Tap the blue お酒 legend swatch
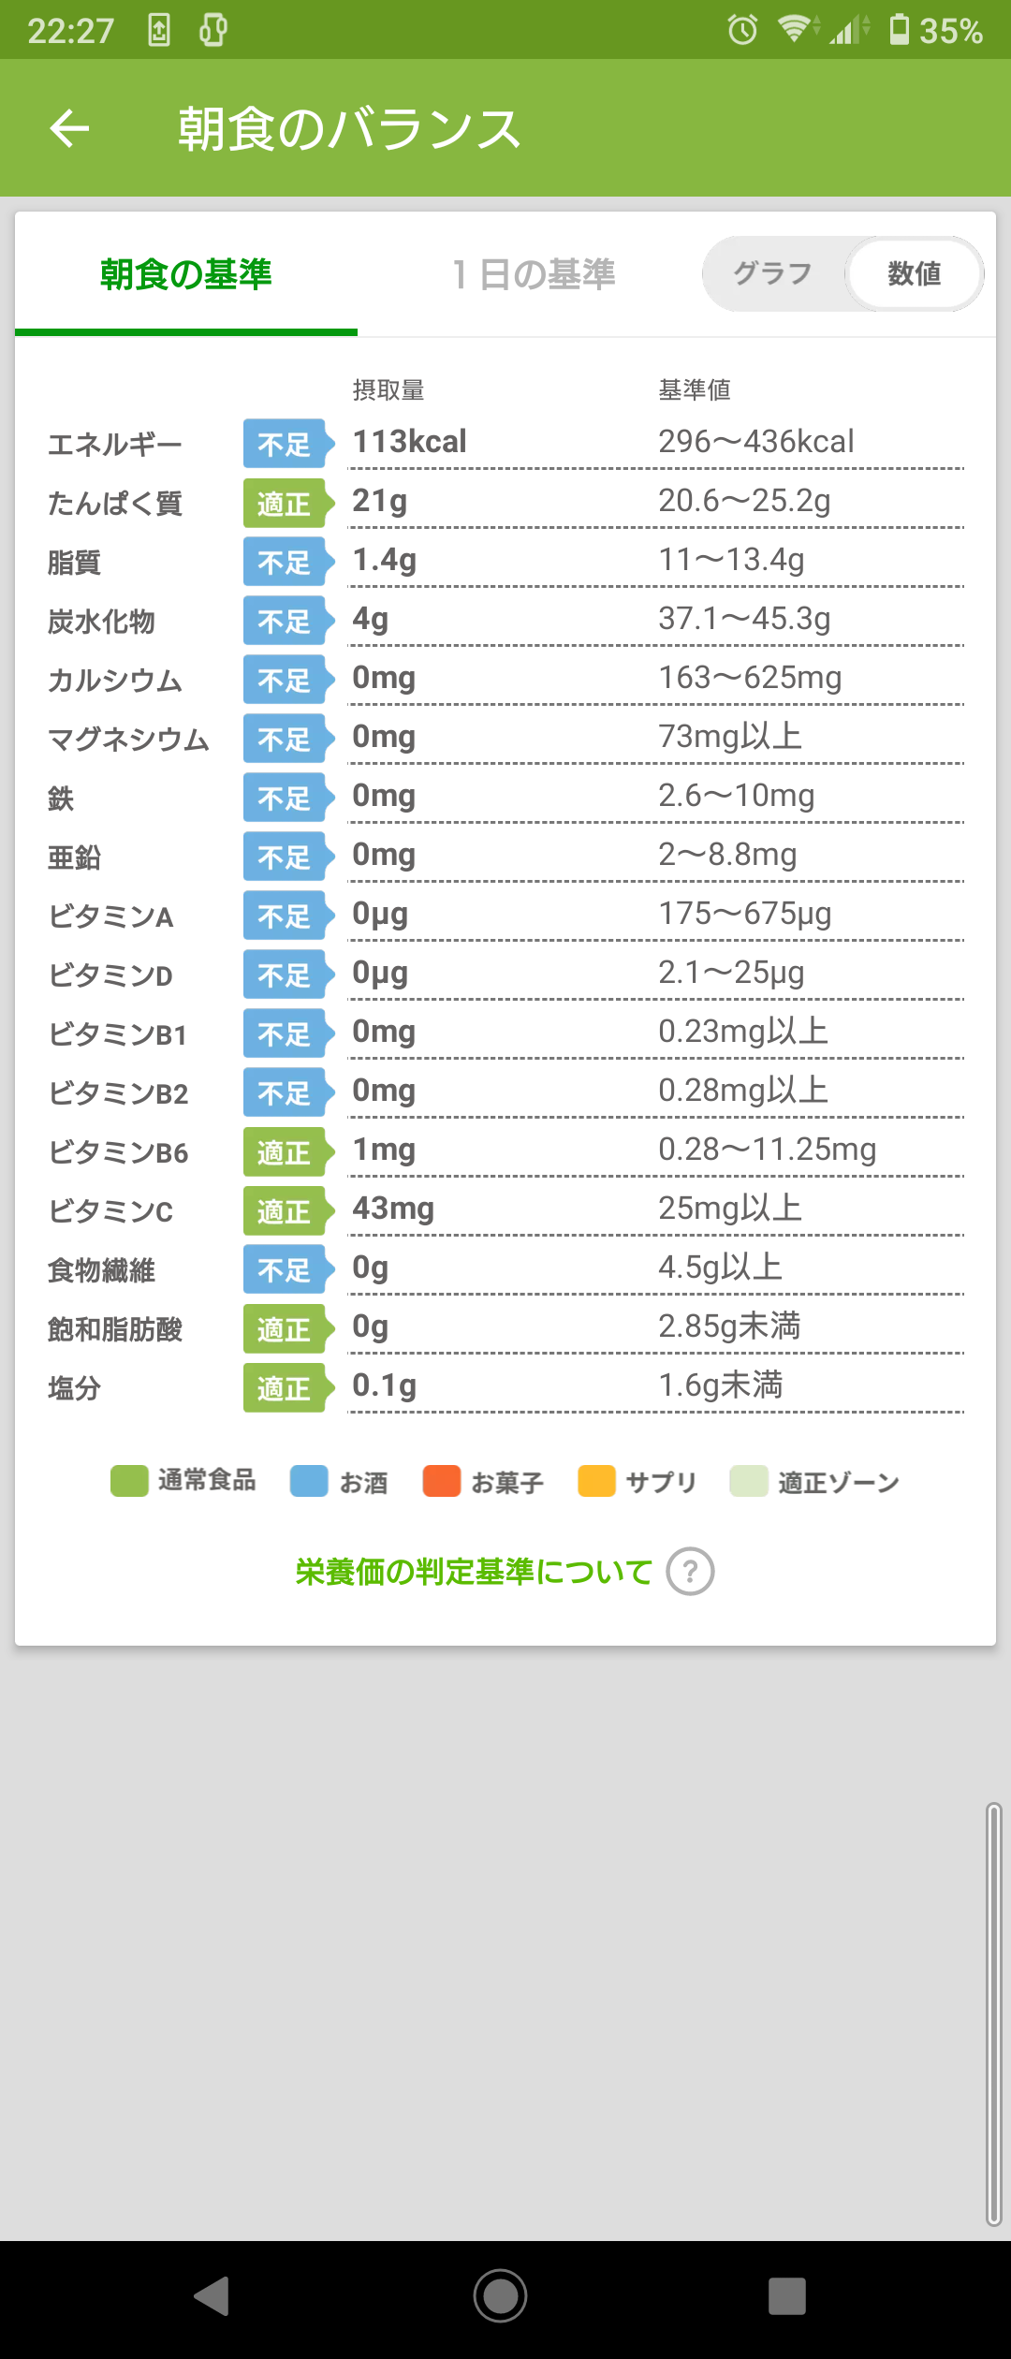 coord(309,1481)
